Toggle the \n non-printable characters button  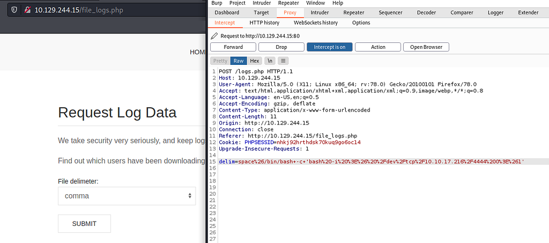coord(270,61)
